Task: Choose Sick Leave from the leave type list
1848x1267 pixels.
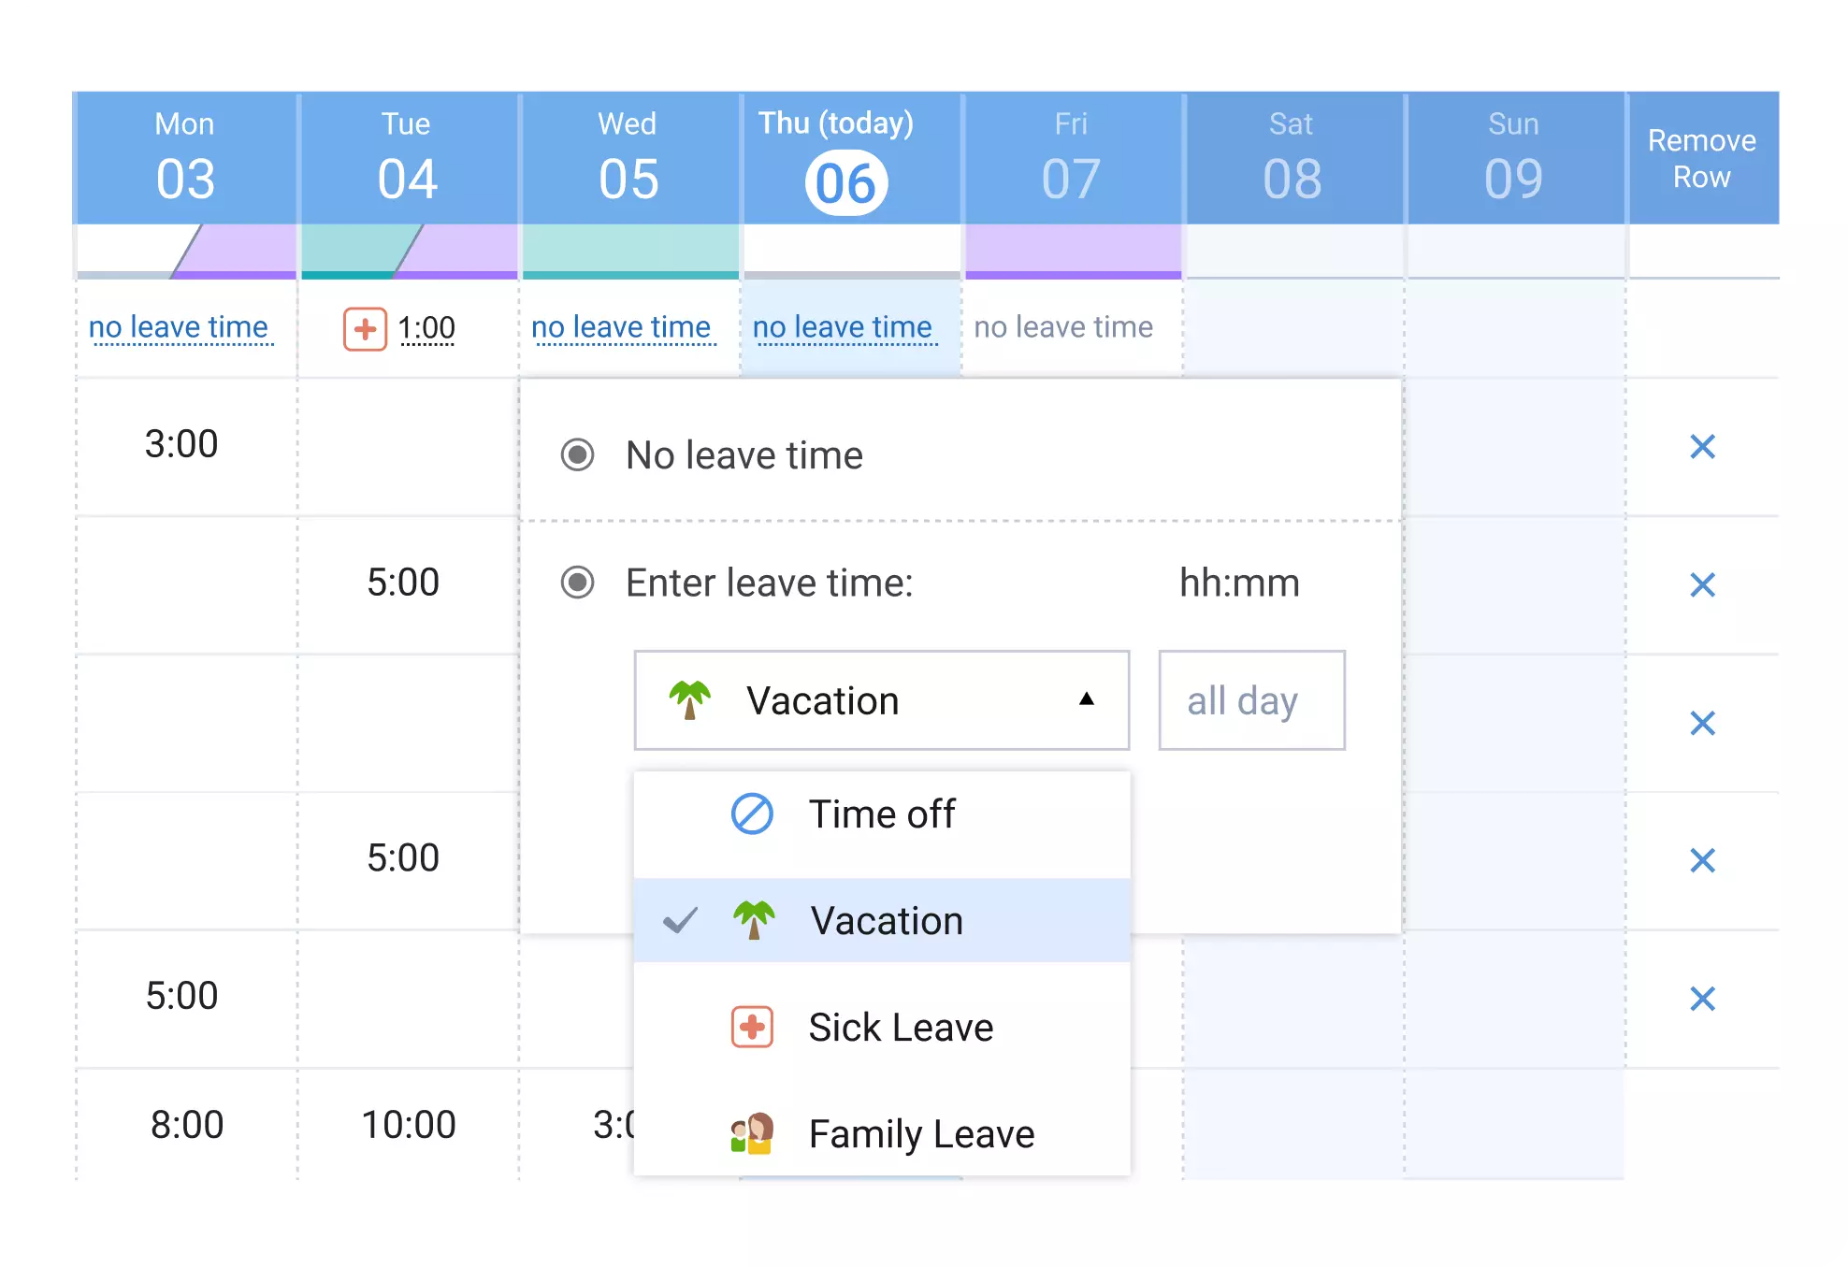Action: tap(901, 1028)
